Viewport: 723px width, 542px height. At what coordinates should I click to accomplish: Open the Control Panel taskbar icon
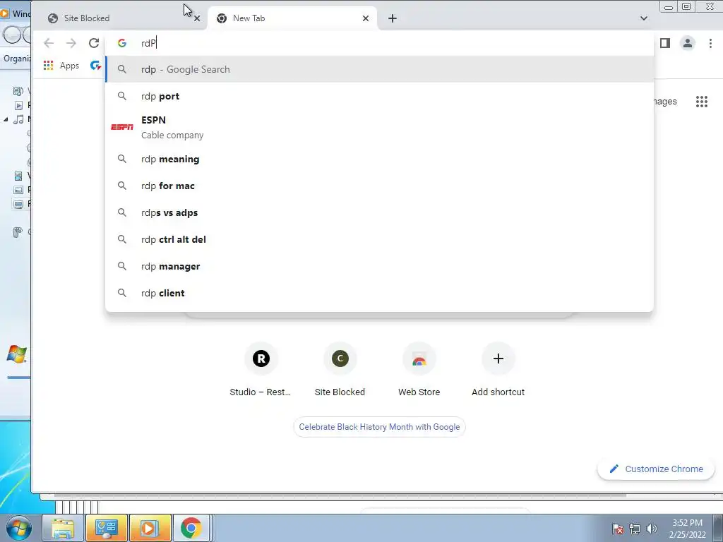coord(107,528)
